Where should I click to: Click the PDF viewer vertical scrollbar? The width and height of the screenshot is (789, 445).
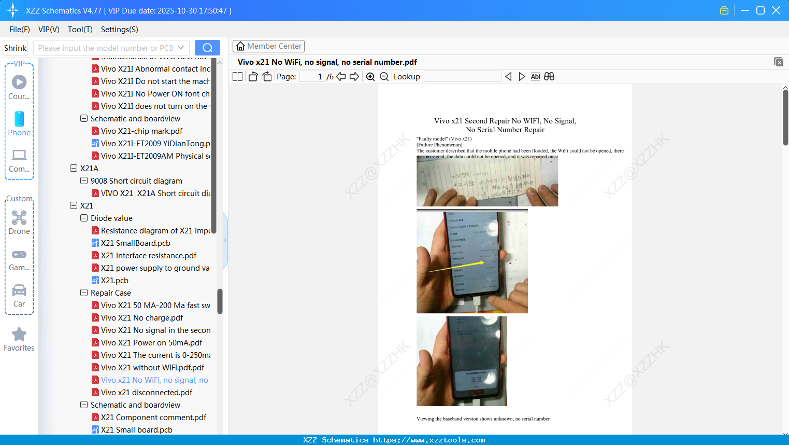click(x=785, y=117)
